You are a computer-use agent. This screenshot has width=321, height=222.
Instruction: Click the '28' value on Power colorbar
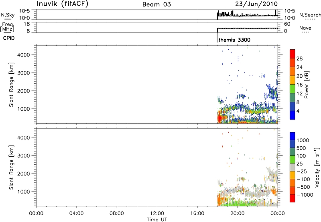coord(299,59)
